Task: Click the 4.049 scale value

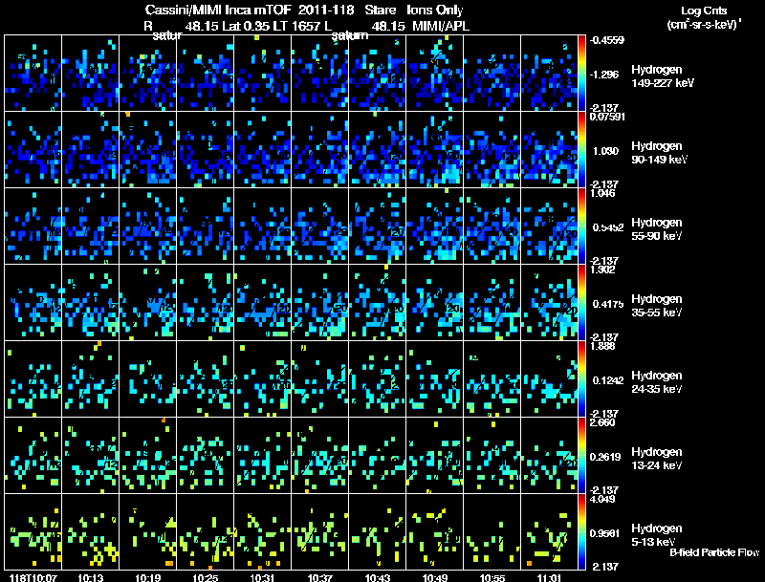Action: tap(602, 499)
